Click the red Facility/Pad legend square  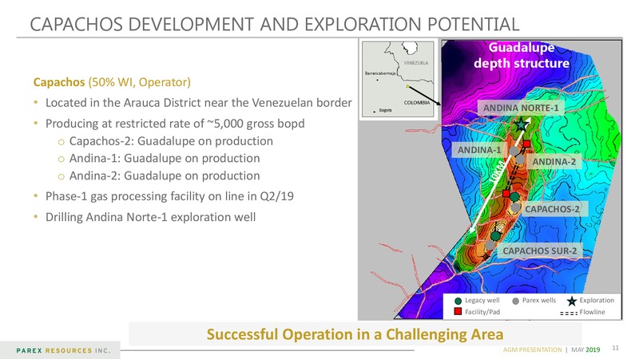[458, 312]
